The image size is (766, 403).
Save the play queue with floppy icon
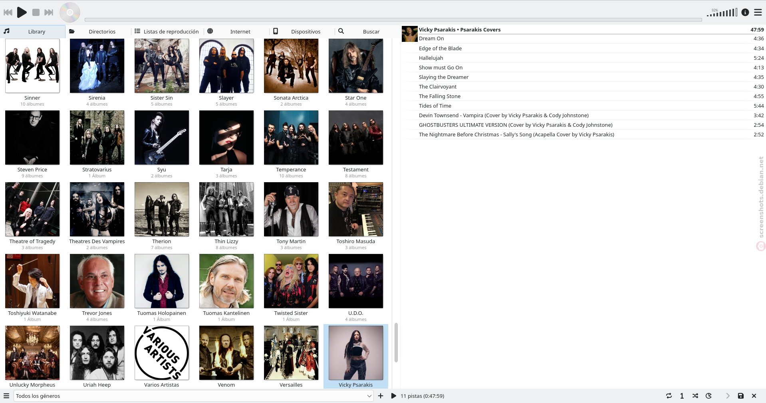(x=741, y=396)
